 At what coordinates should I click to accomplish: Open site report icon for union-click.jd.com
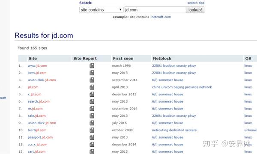click(x=92, y=123)
